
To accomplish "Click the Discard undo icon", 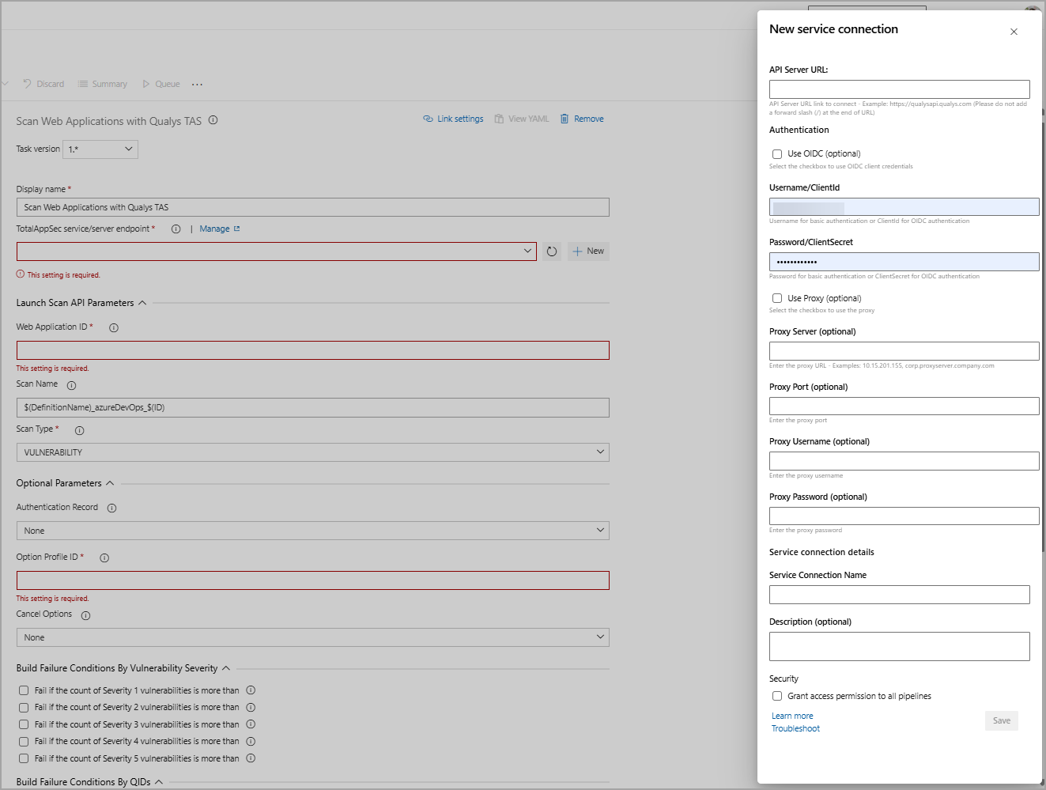I will [x=27, y=84].
